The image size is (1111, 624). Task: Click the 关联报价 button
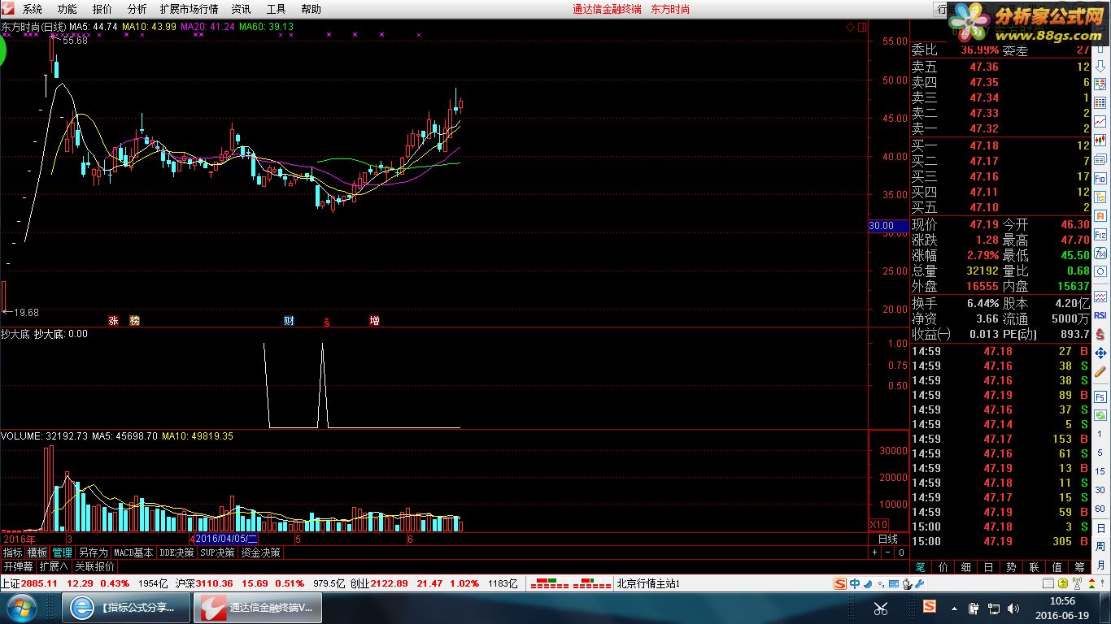click(94, 566)
